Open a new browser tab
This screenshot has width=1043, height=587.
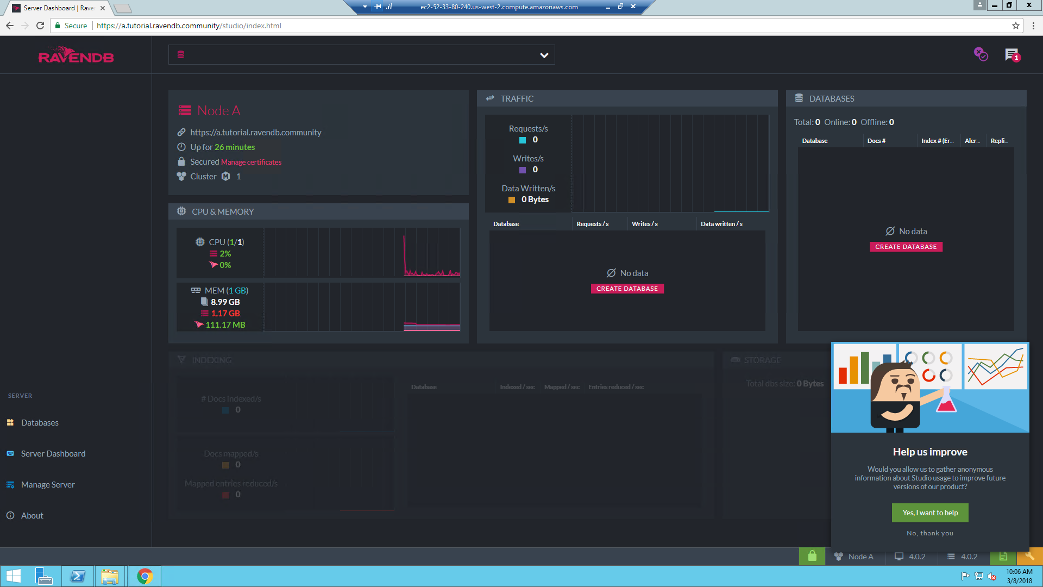click(123, 8)
